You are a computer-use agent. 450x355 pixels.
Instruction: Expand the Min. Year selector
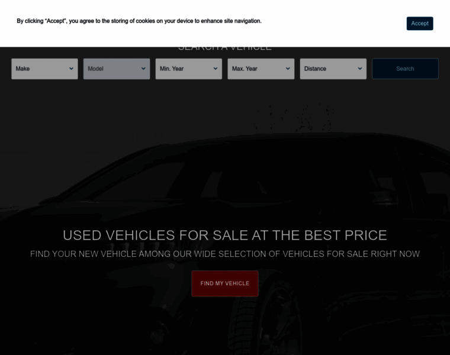[188, 69]
